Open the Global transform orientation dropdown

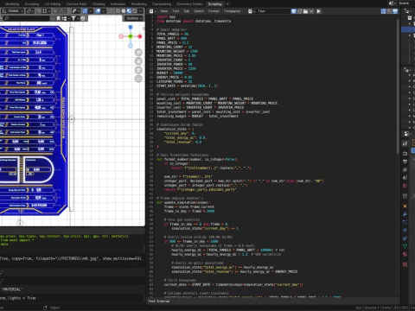click(12, 11)
